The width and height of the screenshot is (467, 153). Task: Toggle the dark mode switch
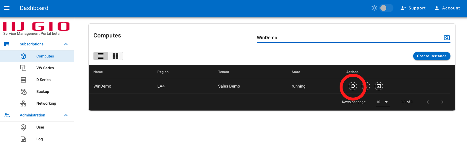pyautogui.click(x=386, y=8)
